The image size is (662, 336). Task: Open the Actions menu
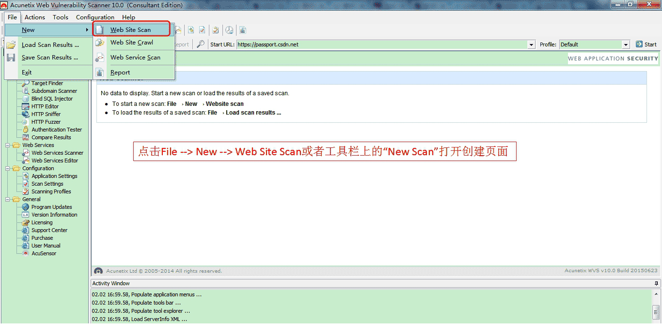[x=35, y=17]
